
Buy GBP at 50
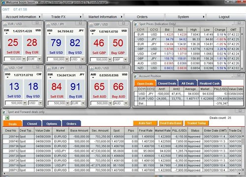pos(118,46)
